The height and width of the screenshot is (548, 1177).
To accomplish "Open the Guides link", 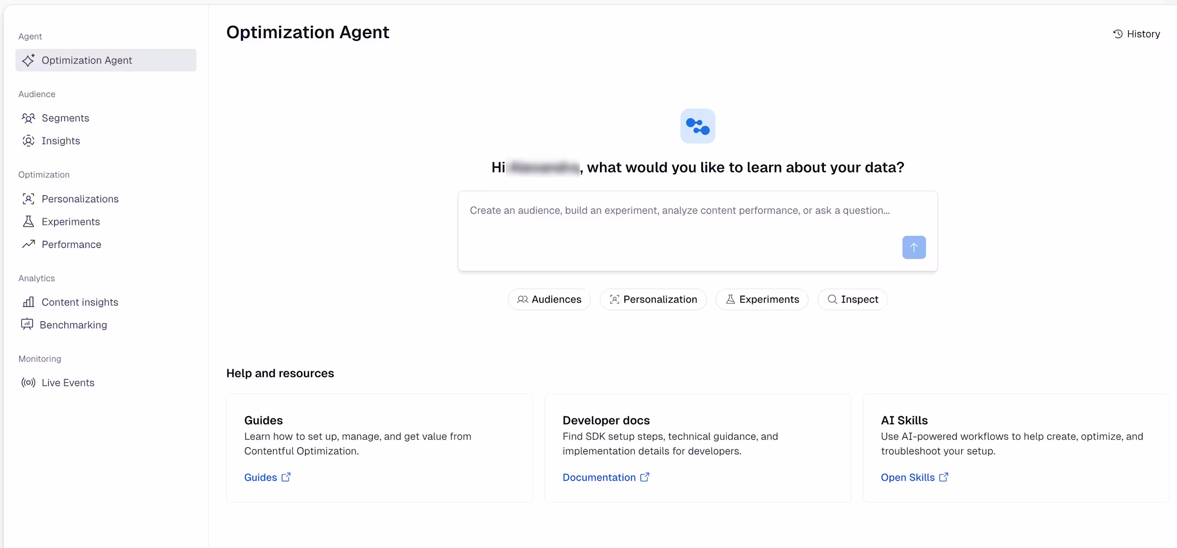I will pos(267,477).
